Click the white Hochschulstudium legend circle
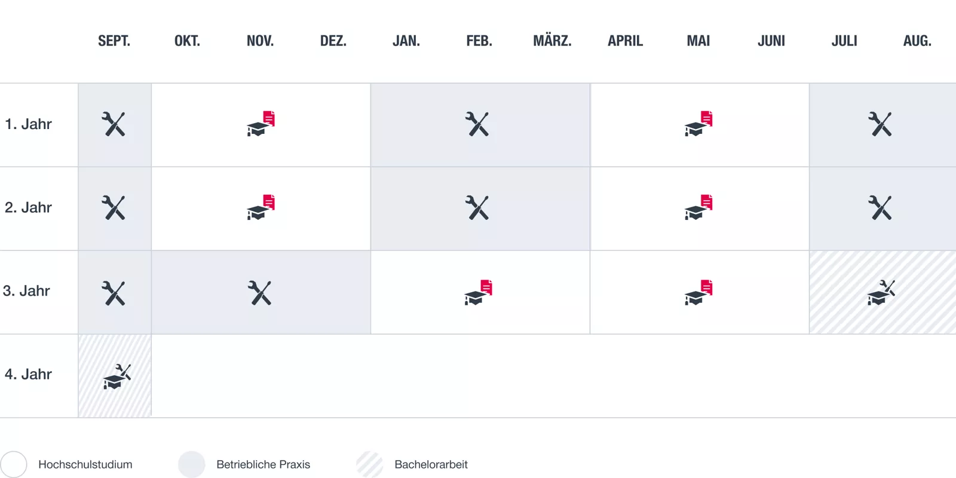The height and width of the screenshot is (478, 956). coord(14,464)
